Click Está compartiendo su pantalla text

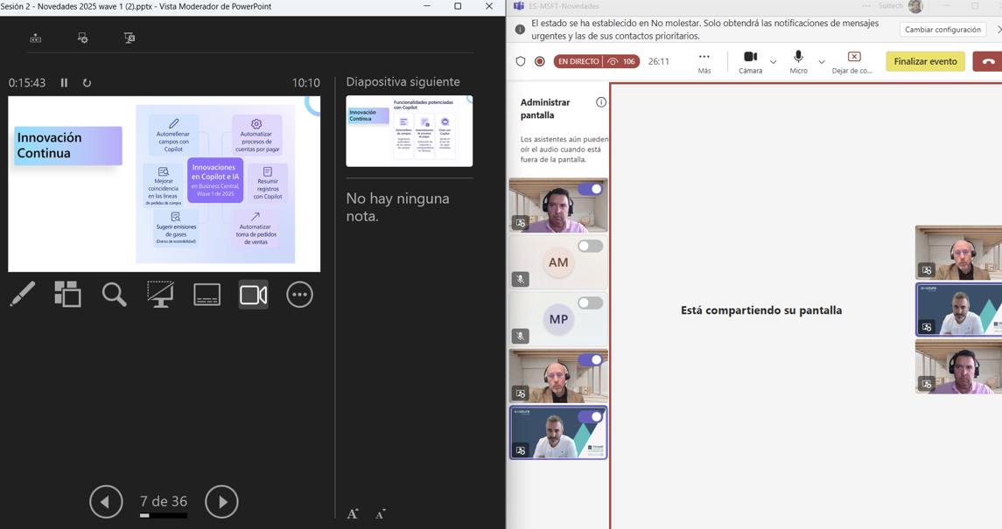[x=761, y=310]
